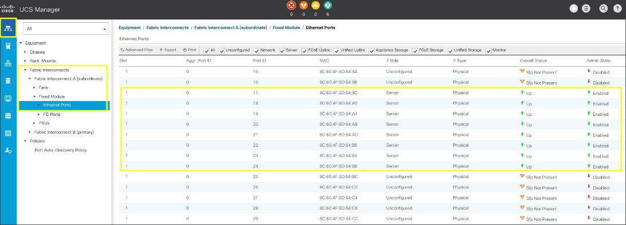Image resolution: width=626 pixels, height=225 pixels.
Task: Open the All navigation filter dropdown
Action: (66, 29)
